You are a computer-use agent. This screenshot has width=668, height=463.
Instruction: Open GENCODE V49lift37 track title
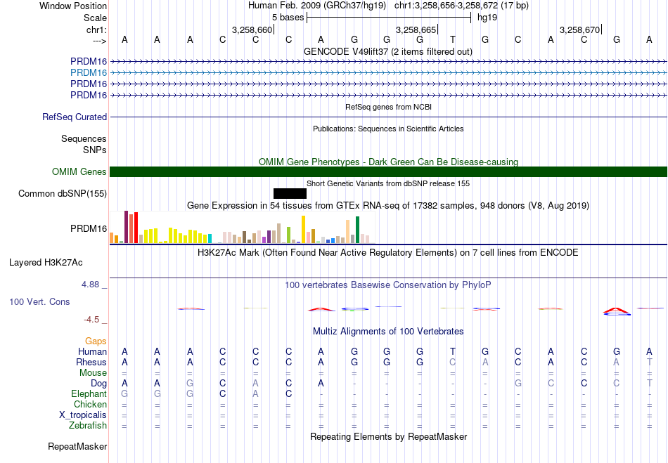tap(387, 52)
